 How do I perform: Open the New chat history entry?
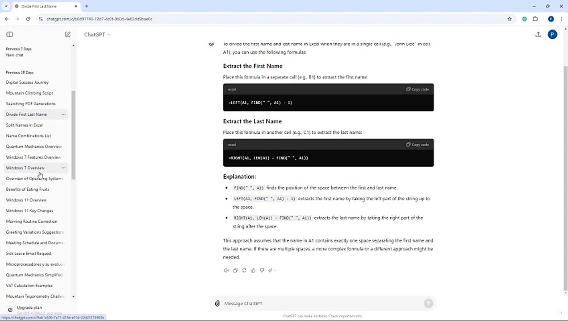[15, 55]
